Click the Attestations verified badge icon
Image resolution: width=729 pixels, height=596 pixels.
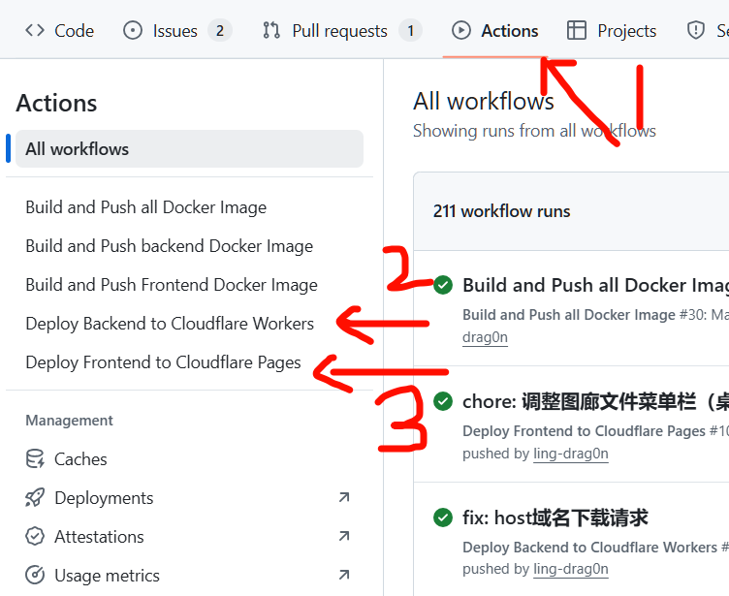tap(35, 537)
